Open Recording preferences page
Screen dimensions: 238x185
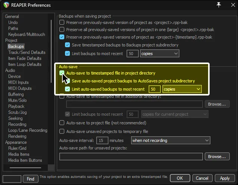point(17,124)
